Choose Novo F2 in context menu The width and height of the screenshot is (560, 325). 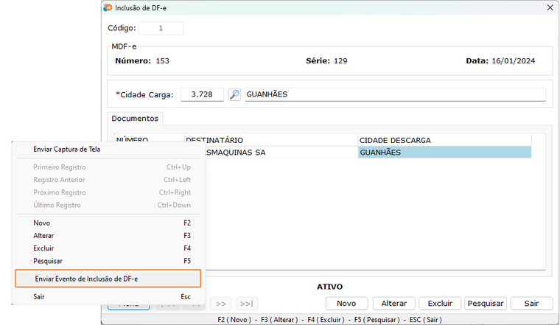tap(108, 223)
